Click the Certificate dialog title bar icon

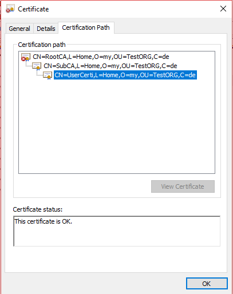[10, 9]
